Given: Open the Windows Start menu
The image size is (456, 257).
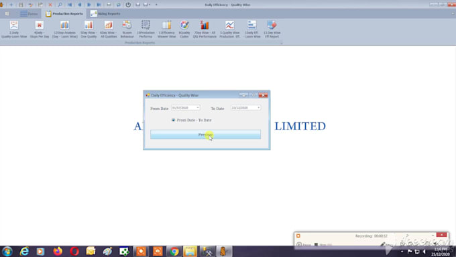Looking at the screenshot, I should coord(7,251).
